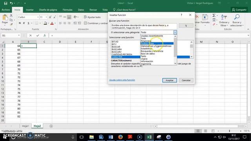The height and width of the screenshot is (141, 251).
Task: Open Tell me ¿Qué desea hacer? box
Action: 124,10
